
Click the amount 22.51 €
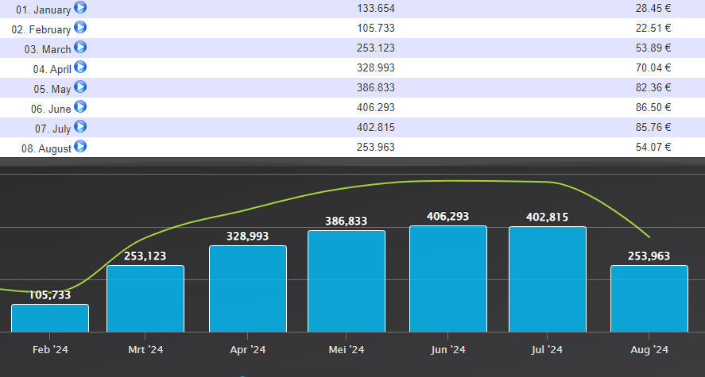[x=653, y=28]
